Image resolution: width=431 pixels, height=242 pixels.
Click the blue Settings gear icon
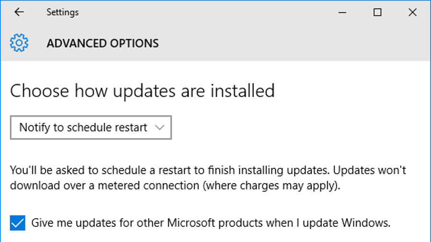(x=19, y=43)
